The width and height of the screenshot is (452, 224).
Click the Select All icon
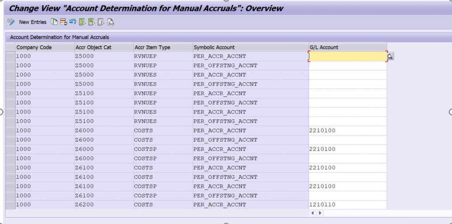82,22
